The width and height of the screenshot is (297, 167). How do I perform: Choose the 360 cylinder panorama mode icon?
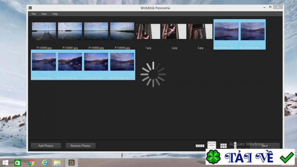coord(212,145)
